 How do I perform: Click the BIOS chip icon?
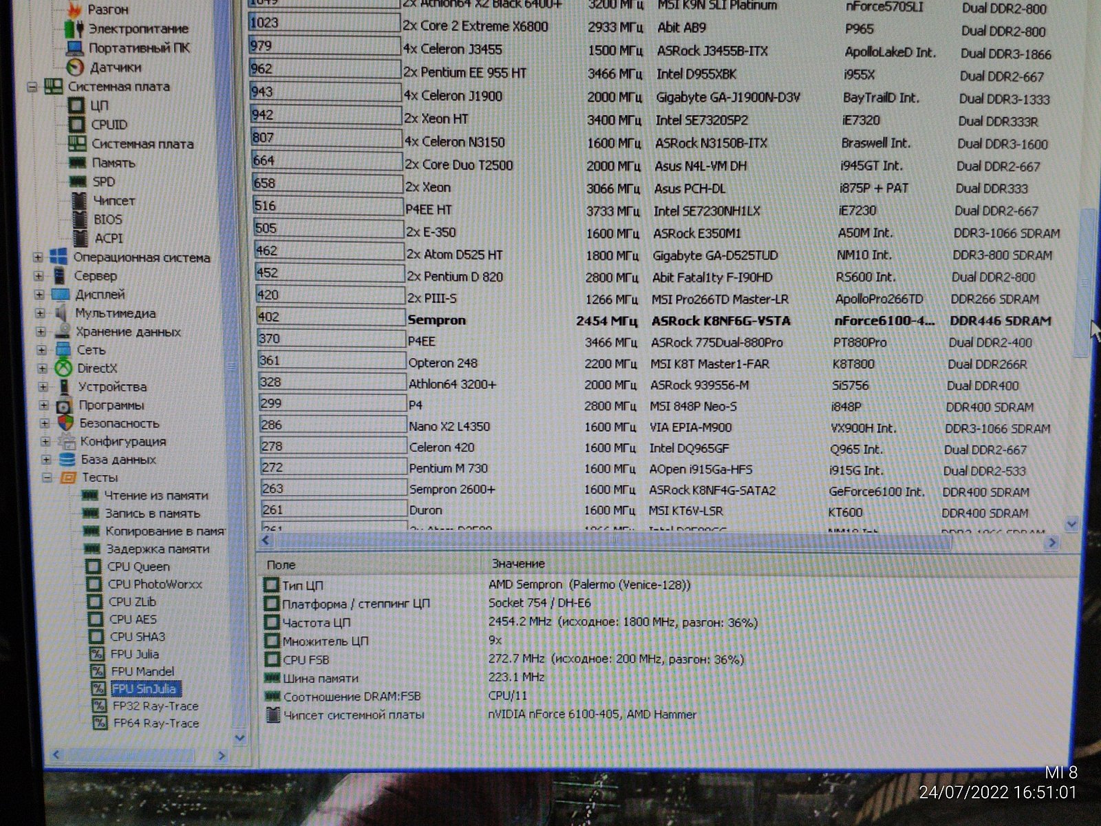coord(81,220)
